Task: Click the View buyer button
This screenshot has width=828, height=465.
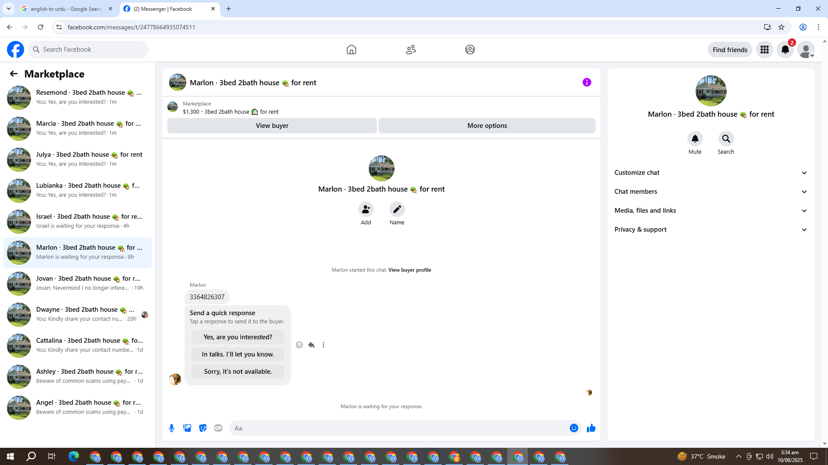Action: (272, 126)
